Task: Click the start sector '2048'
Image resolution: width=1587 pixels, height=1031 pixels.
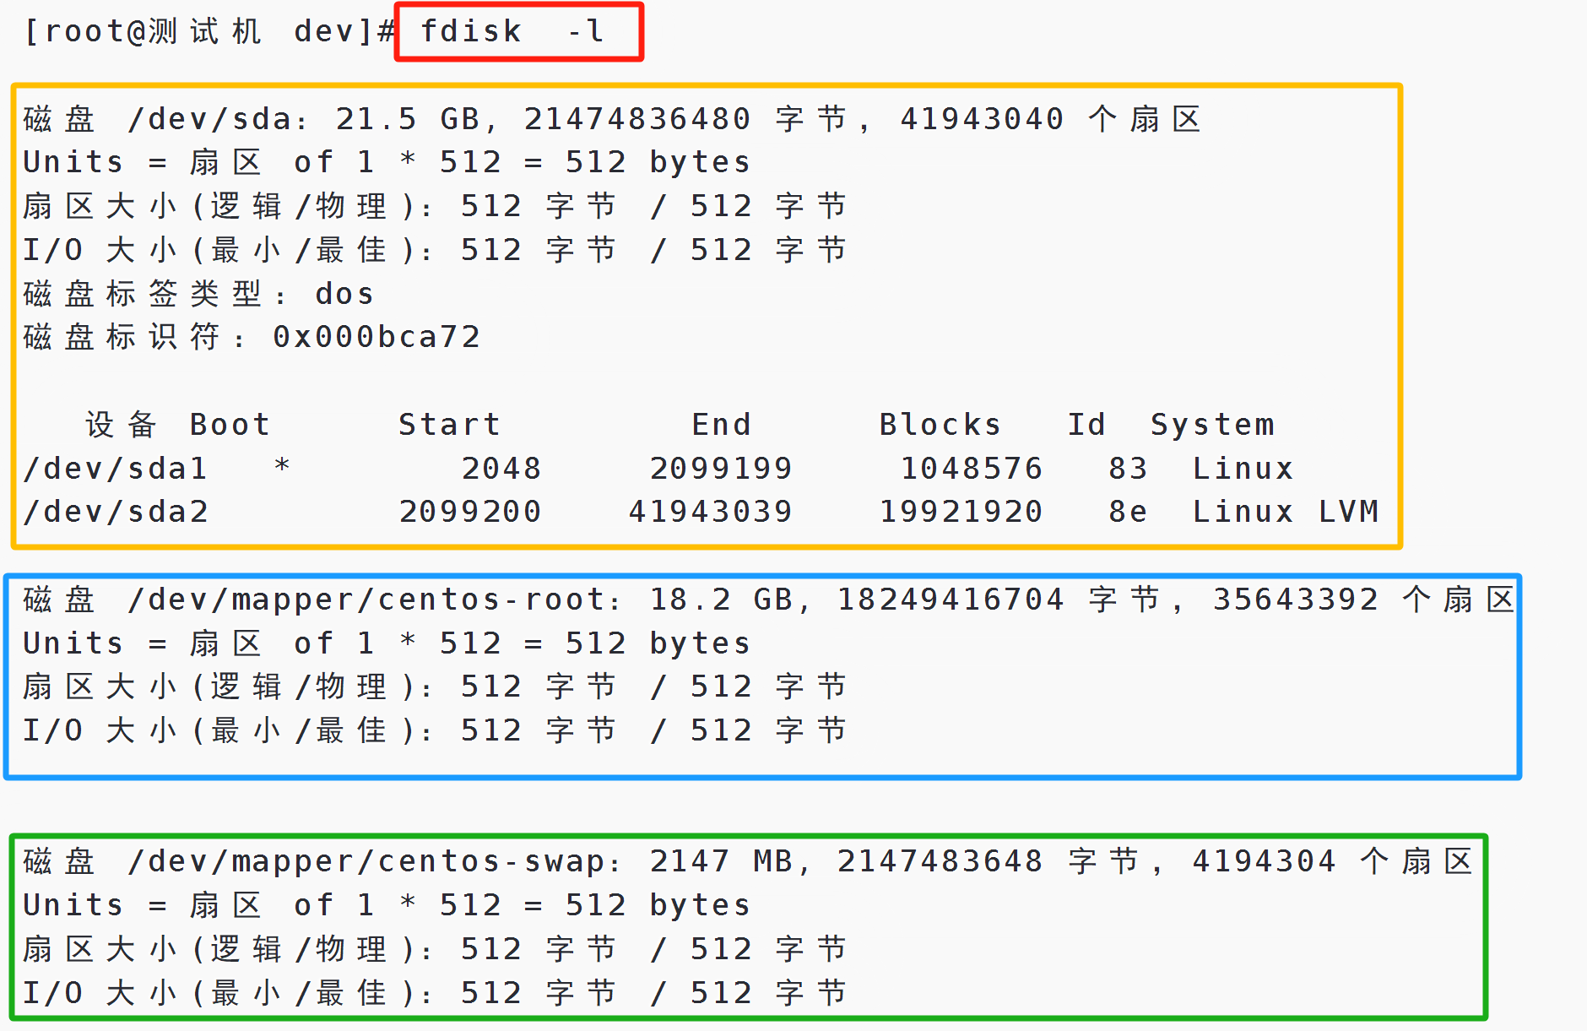Action: (501, 469)
